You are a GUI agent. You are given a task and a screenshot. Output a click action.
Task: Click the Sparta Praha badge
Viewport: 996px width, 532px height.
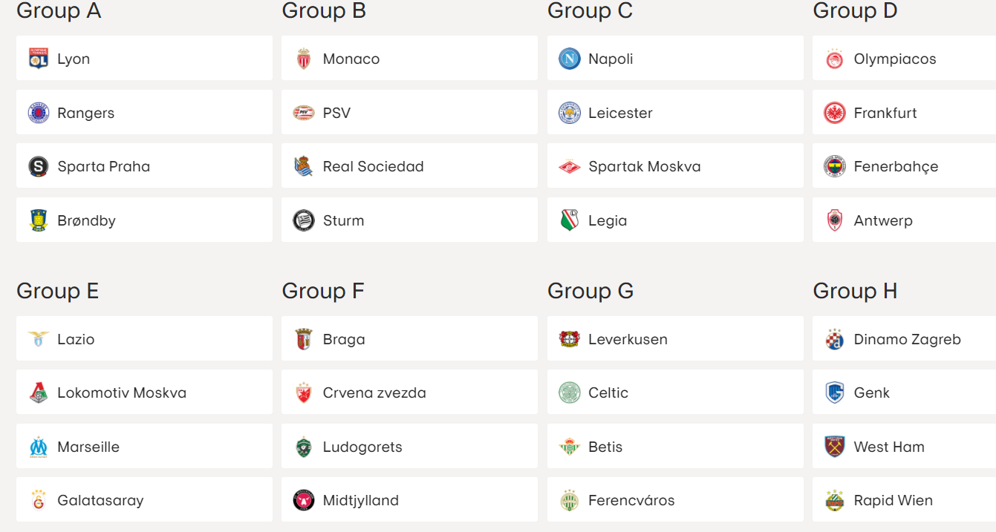click(x=39, y=166)
